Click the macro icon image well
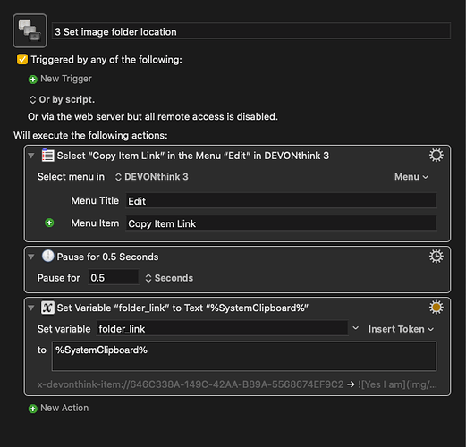Screen dimensions: 466x447 coord(30,30)
